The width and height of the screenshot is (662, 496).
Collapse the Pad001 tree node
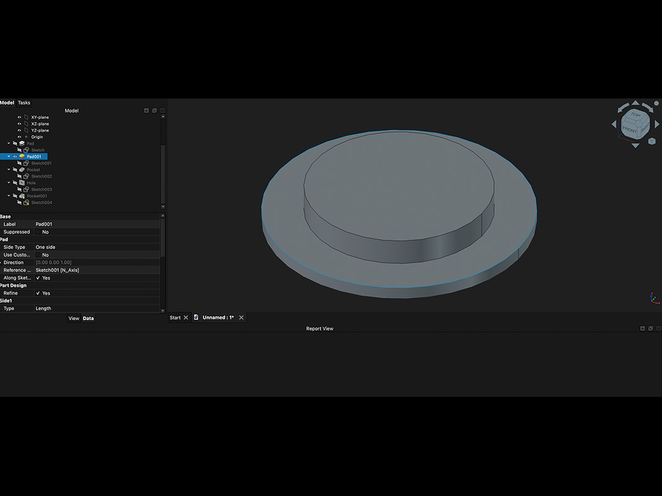click(x=9, y=157)
